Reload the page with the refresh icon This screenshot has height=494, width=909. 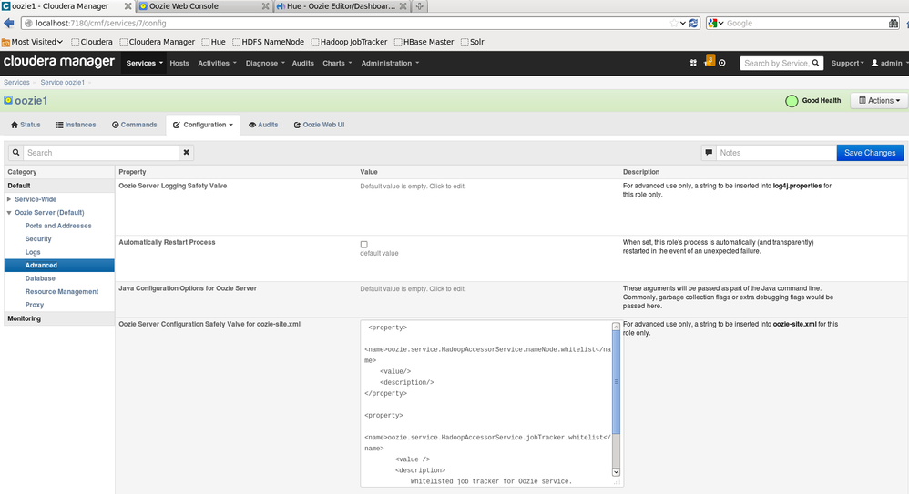694,24
